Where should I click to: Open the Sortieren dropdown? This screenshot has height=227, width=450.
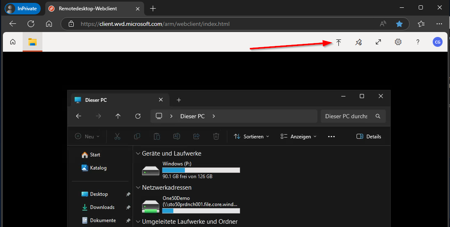pos(252,137)
